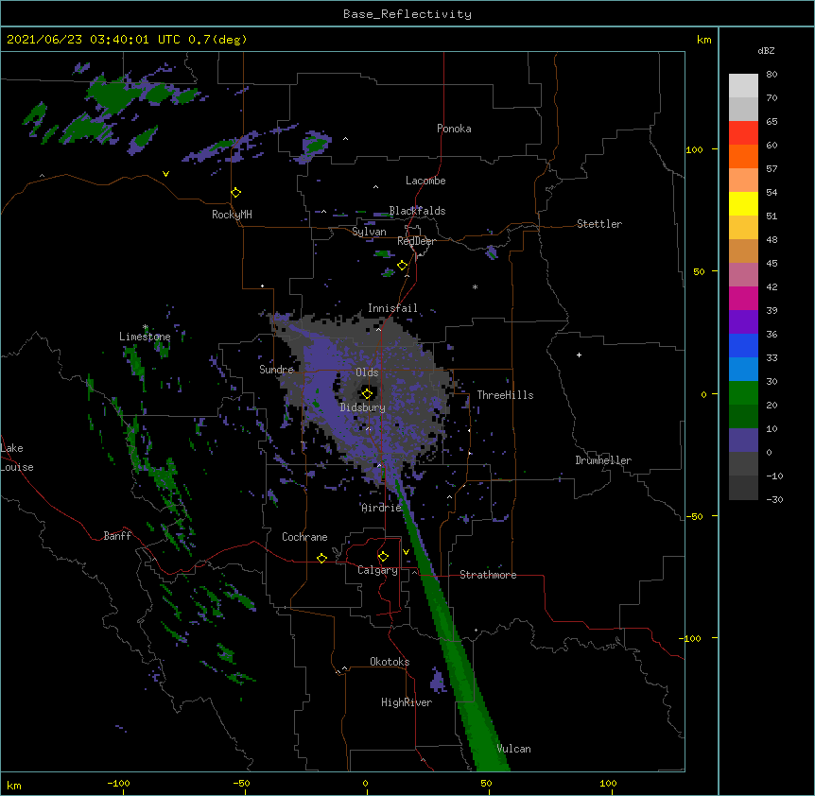Screen dimensions: 815x796
Task: Click the Lake Louise map label
Action: coord(17,458)
